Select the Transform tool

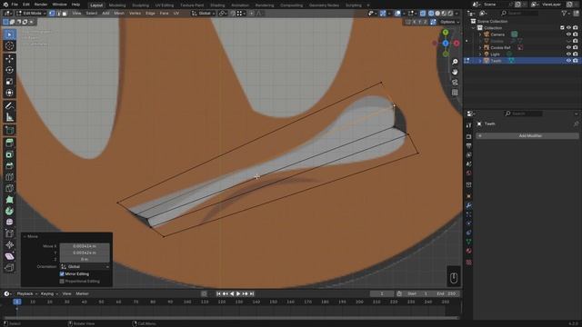click(x=10, y=93)
